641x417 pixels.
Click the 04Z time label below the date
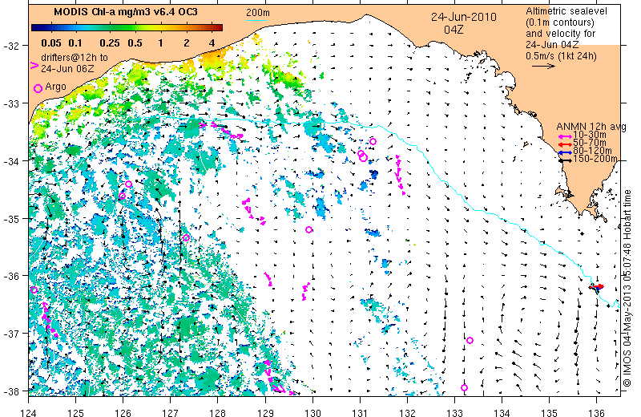[454, 30]
